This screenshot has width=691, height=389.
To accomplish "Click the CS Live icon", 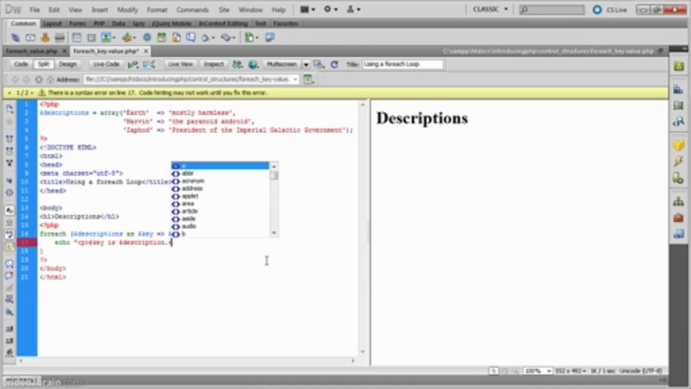I will (597, 10).
